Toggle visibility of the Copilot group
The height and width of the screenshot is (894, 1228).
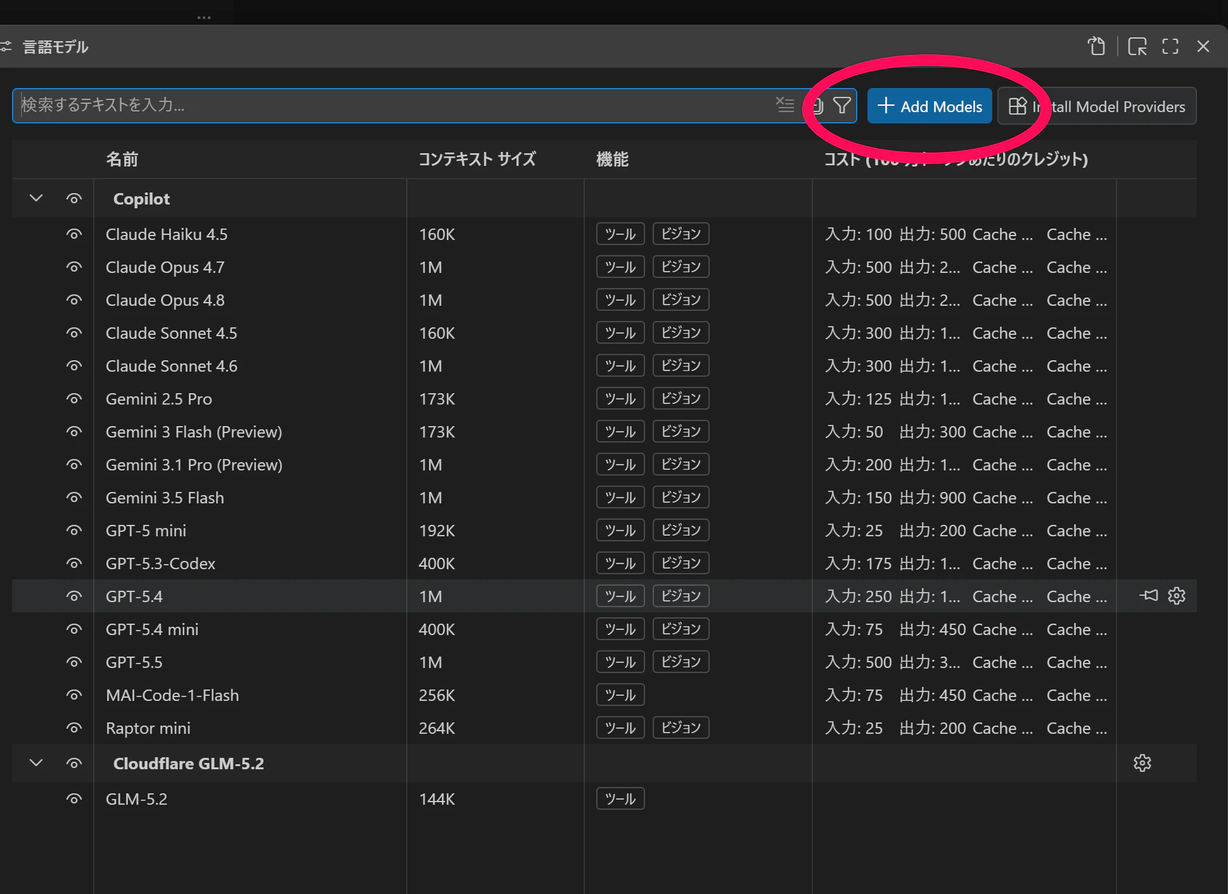(x=74, y=198)
